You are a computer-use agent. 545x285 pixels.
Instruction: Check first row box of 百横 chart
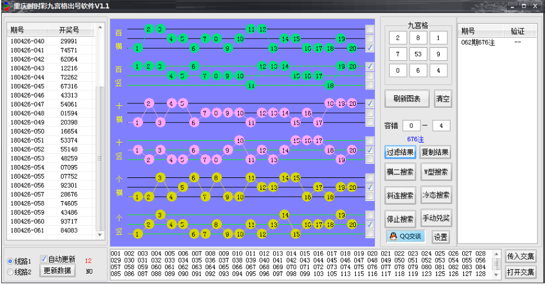pos(369,29)
